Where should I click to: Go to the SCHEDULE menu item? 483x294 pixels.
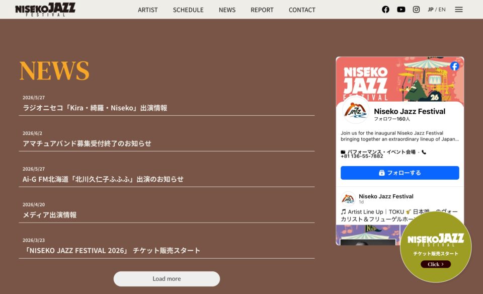[188, 10]
